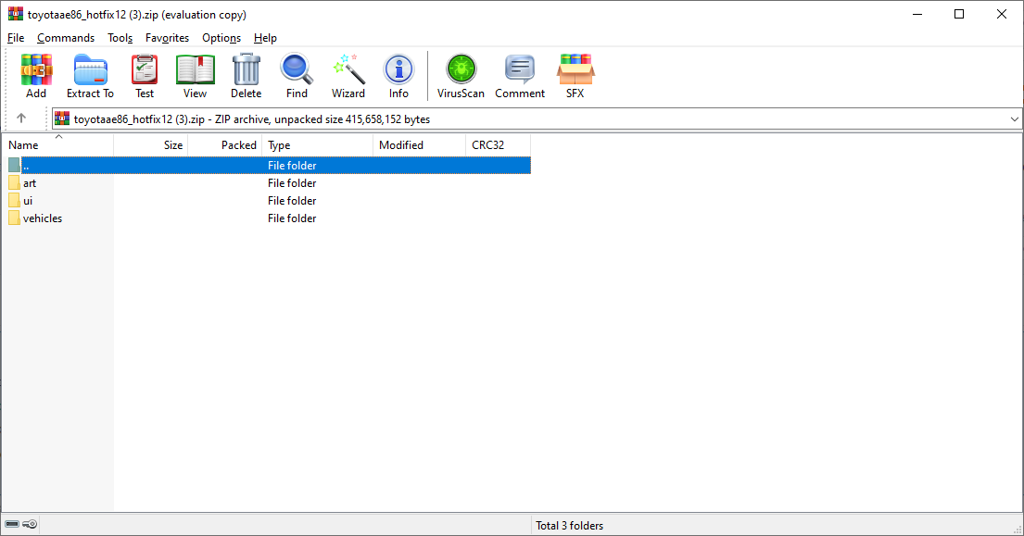Image resolution: width=1024 pixels, height=536 pixels.
Task: Close the WinRAR window
Action: tap(1001, 14)
